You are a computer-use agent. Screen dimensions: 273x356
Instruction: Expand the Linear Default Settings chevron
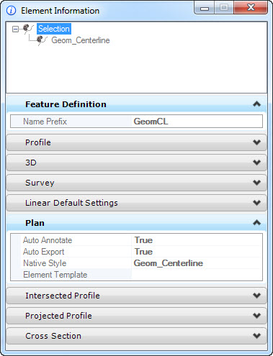coord(256,203)
